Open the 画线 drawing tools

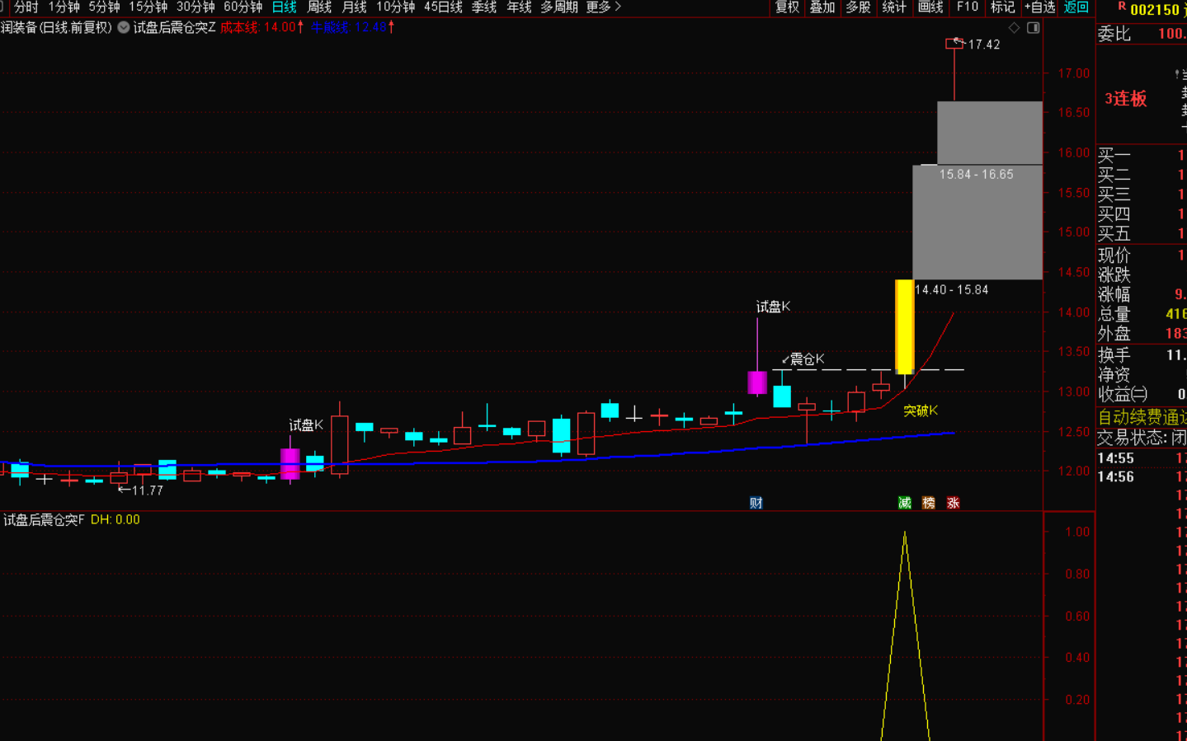(x=930, y=7)
